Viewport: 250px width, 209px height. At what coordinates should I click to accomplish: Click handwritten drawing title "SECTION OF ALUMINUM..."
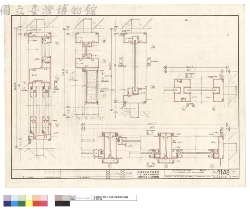click(x=188, y=177)
